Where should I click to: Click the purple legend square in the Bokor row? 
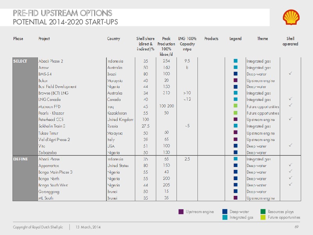point(236,80)
